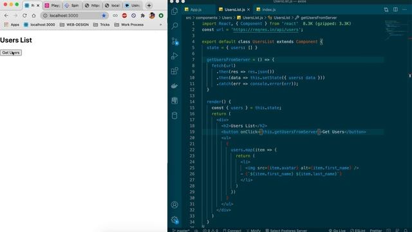Switch to the Play browser tab

pyautogui.click(x=52, y=5)
